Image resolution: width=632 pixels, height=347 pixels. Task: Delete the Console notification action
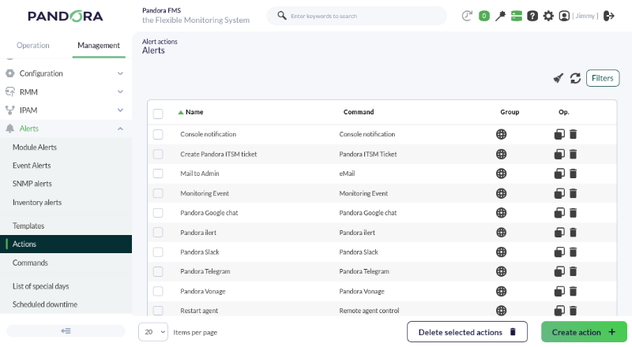[x=574, y=134]
